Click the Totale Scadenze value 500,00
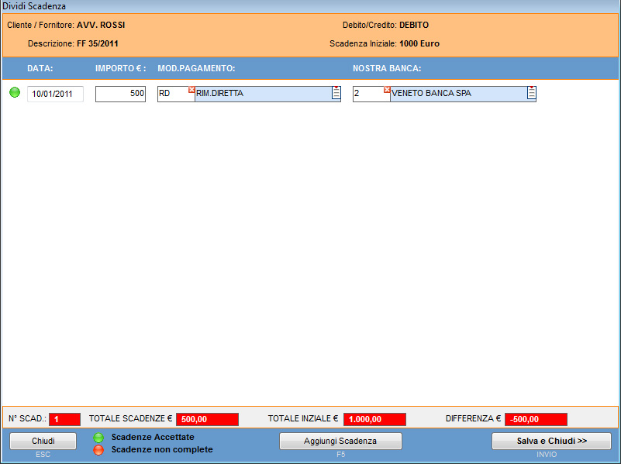This screenshot has width=621, height=464. (207, 419)
